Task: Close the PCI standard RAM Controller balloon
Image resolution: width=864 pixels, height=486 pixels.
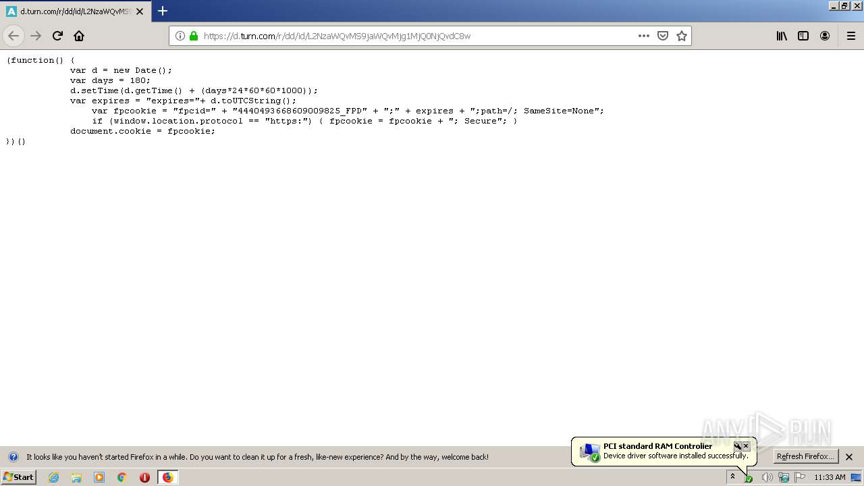Action: point(746,446)
